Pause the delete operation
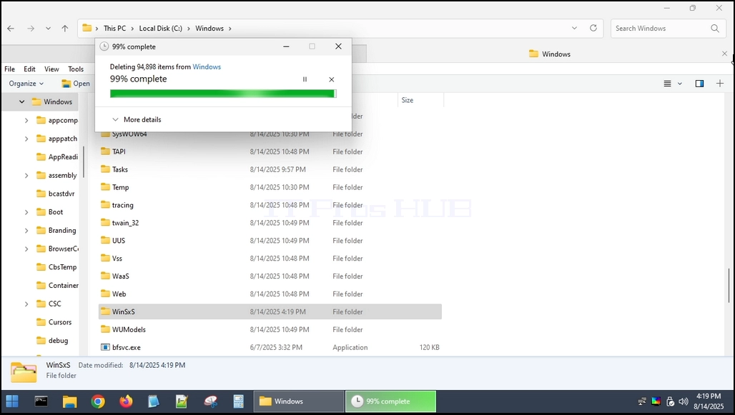 click(x=305, y=79)
